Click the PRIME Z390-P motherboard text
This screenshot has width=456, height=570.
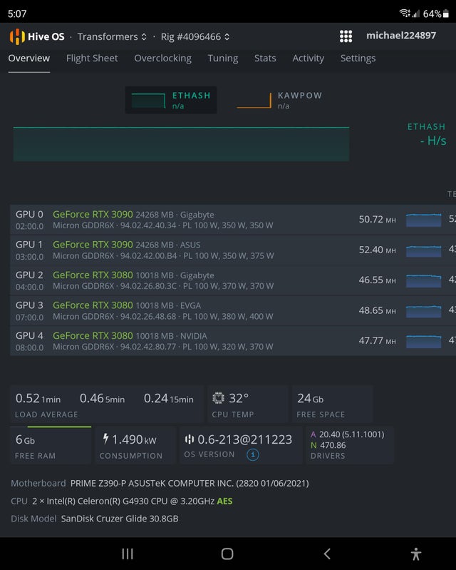(x=190, y=484)
